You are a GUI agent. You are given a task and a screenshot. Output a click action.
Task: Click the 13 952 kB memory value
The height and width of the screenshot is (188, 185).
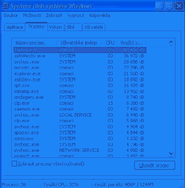point(134,91)
